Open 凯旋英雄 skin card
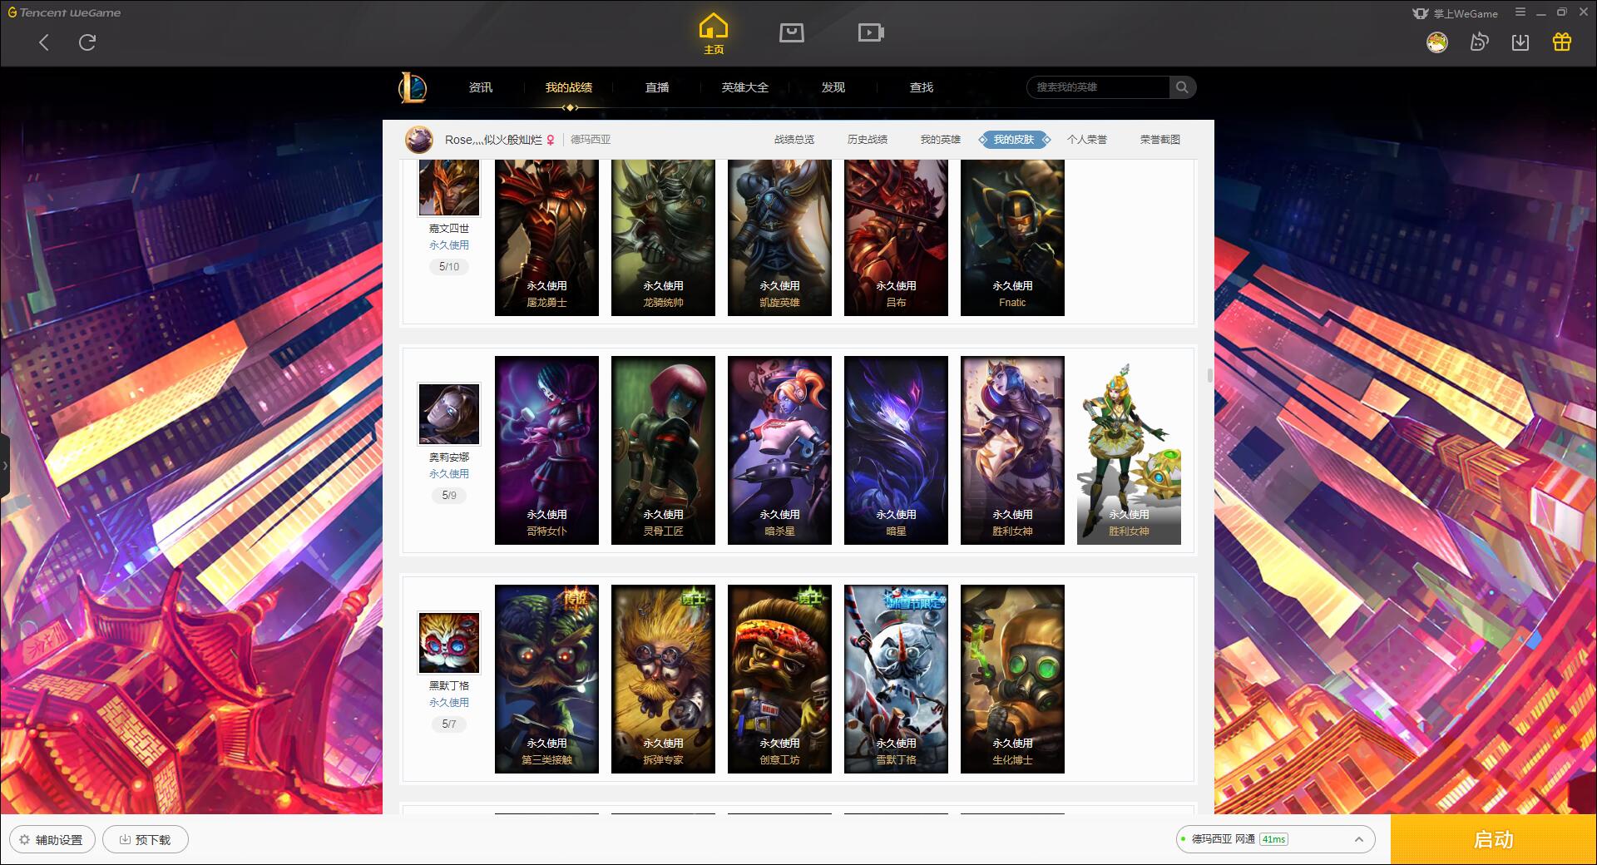This screenshot has height=865, width=1597. pos(779,238)
